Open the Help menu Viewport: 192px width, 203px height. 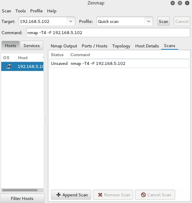click(52, 11)
